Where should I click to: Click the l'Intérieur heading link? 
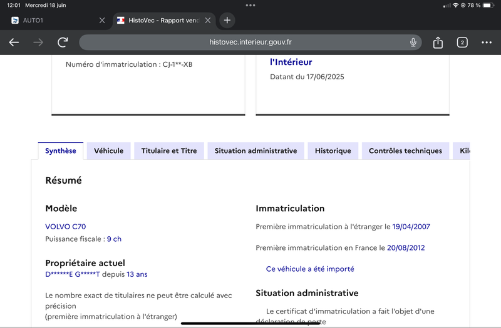click(x=291, y=62)
